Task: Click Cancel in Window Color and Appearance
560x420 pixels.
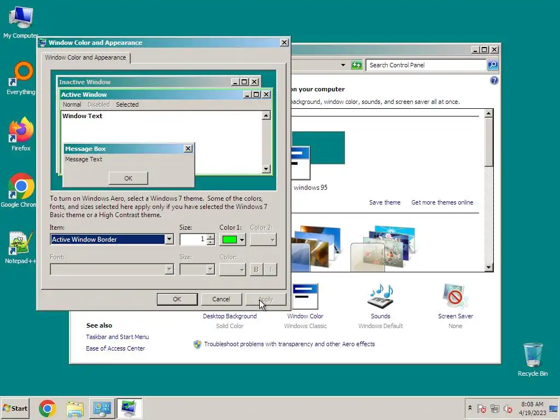Action: tap(221, 299)
